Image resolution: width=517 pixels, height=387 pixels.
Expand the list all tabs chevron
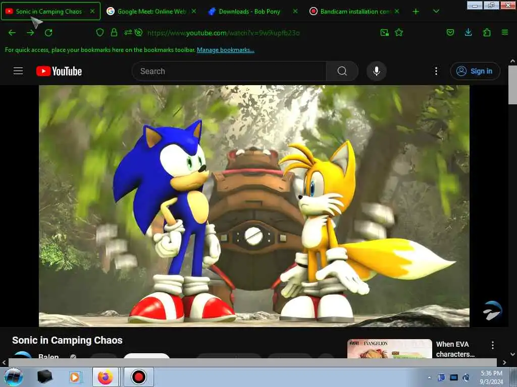point(436,12)
